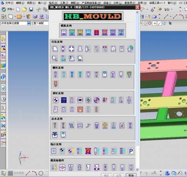Choose the spring icon in 统计系列
187x177 pixels.
pos(122,151)
